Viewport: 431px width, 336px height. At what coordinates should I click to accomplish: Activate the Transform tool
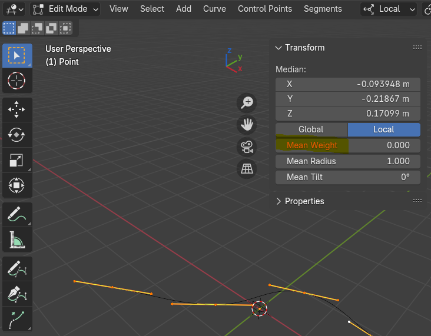click(17, 185)
